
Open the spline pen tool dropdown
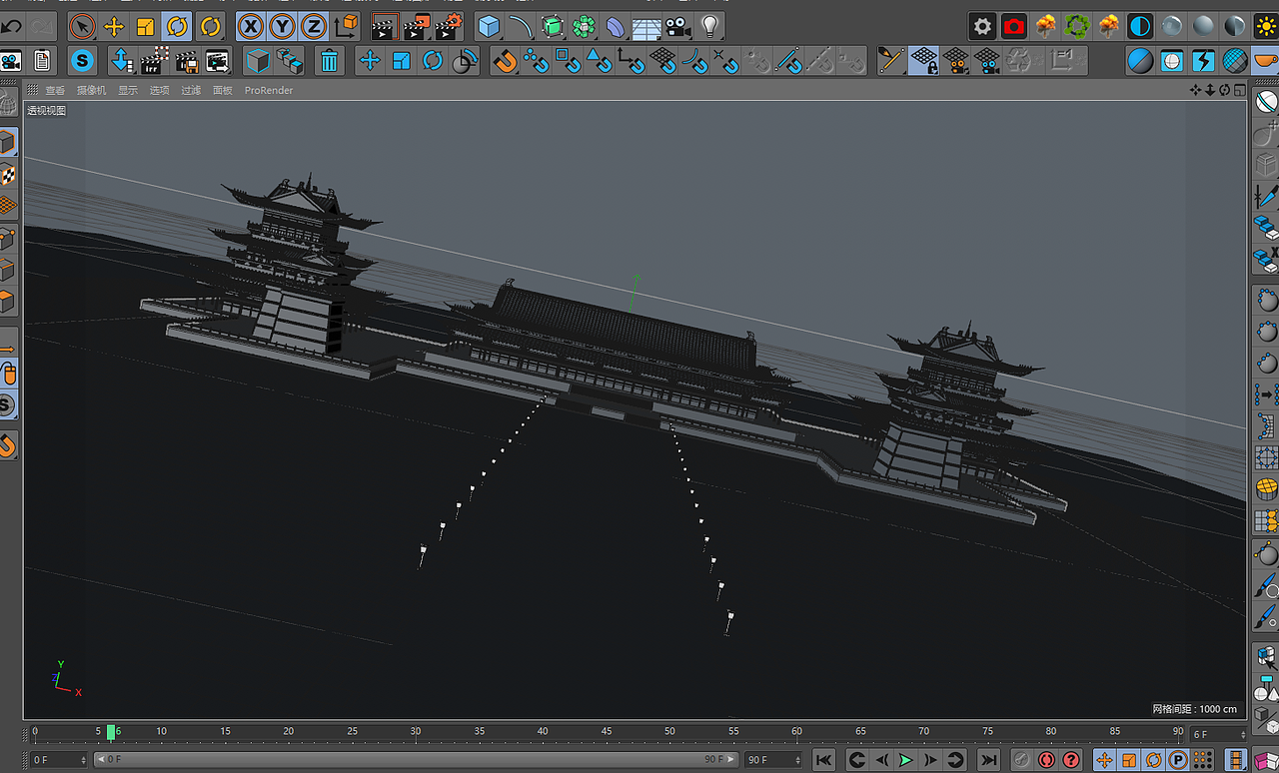[x=521, y=26]
